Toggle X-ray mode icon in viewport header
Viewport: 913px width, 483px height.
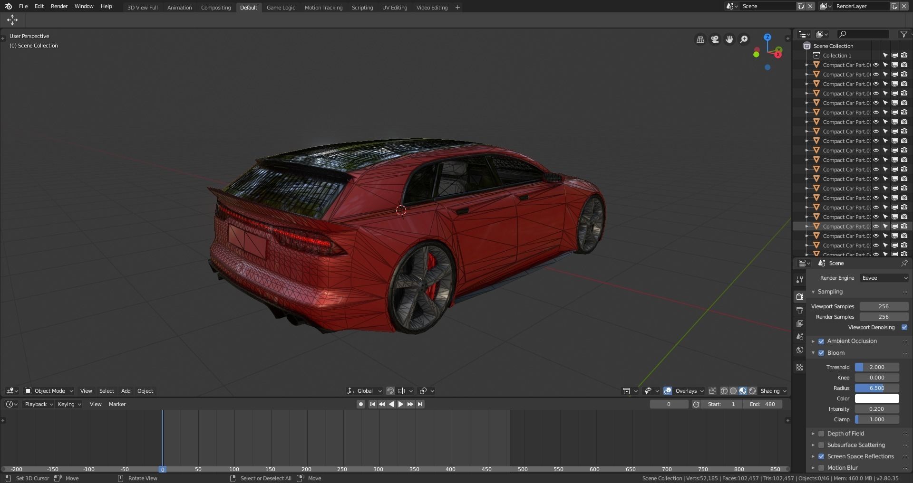(712, 391)
